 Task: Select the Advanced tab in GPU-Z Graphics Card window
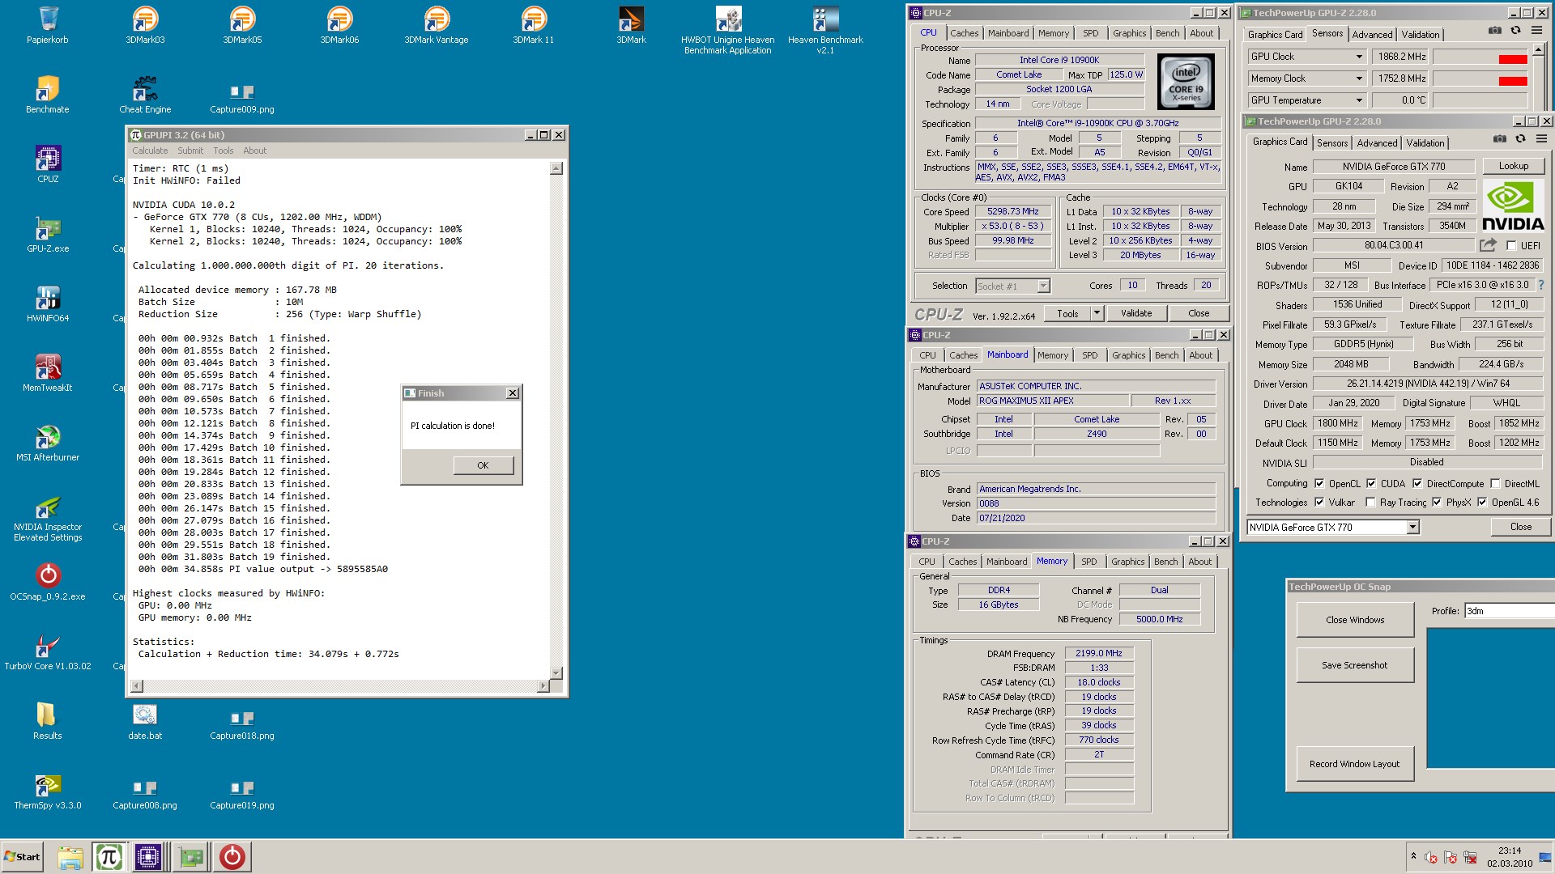1377,142
